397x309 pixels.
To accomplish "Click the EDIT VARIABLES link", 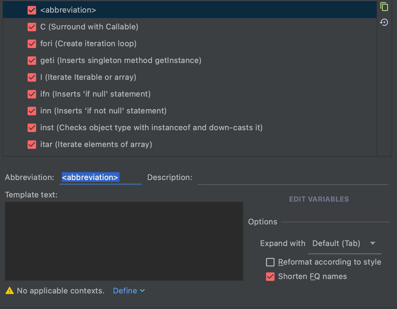I will click(x=319, y=199).
